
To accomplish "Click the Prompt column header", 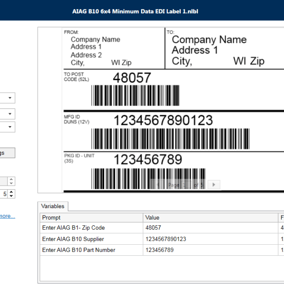I will 91,218.
